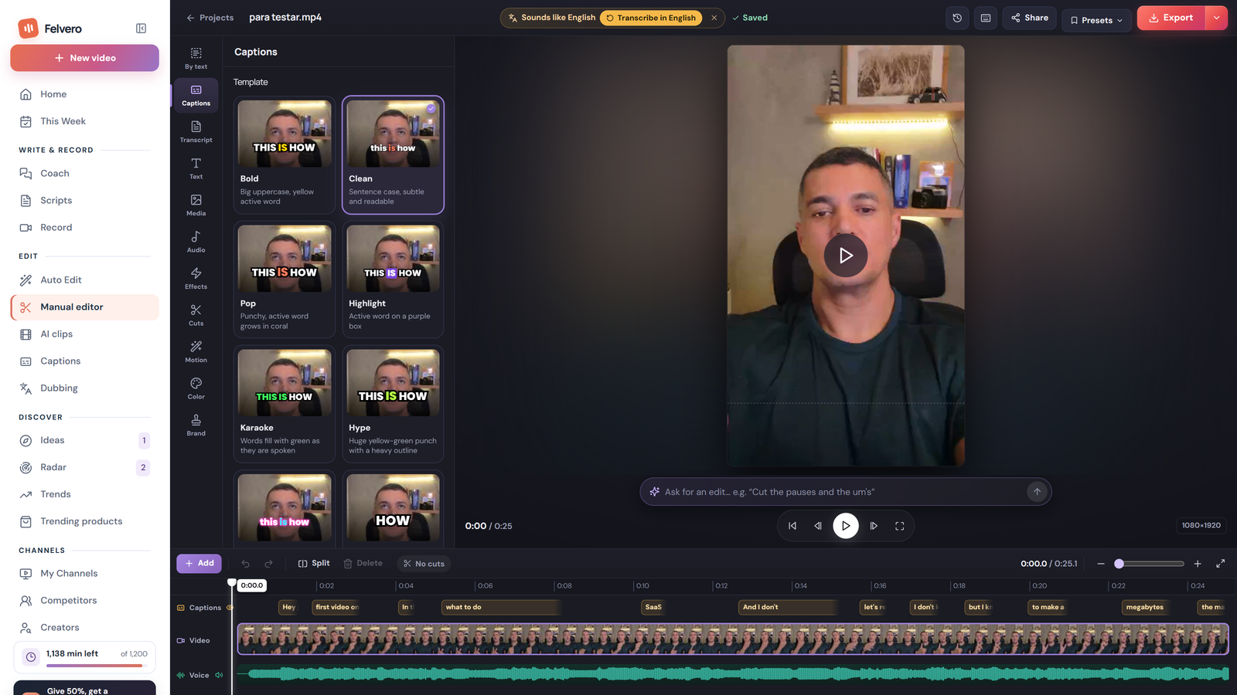Zoom out timeline with minus button
This screenshot has width=1237, height=695.
pos(1101,564)
